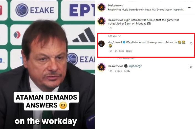This screenshot has height=129, width=195.
Task: Expand the For you comments sort dropdown
Action: [114, 36]
